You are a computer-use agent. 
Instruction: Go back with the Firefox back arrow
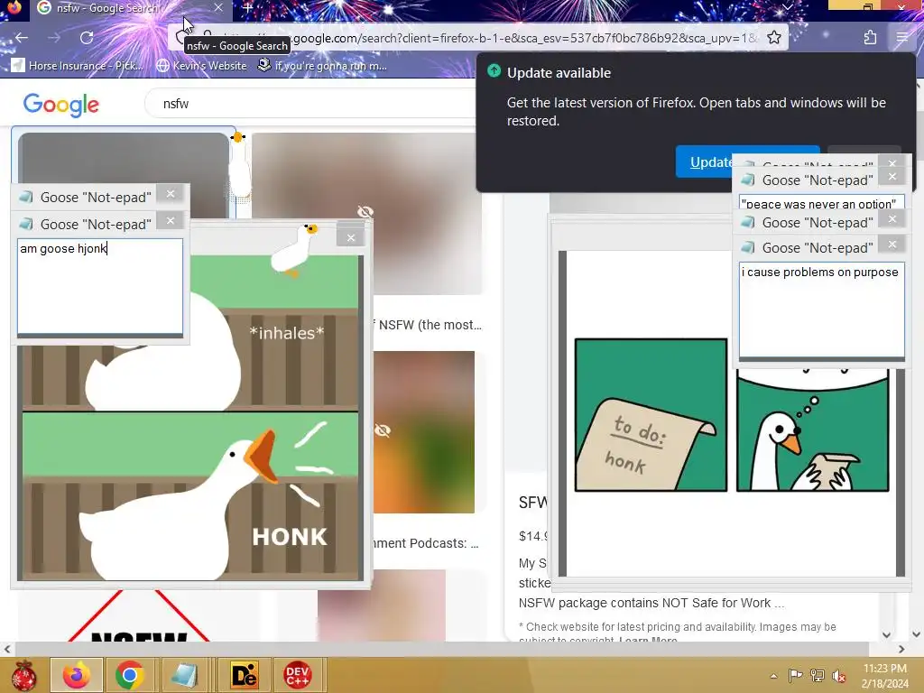(22, 38)
